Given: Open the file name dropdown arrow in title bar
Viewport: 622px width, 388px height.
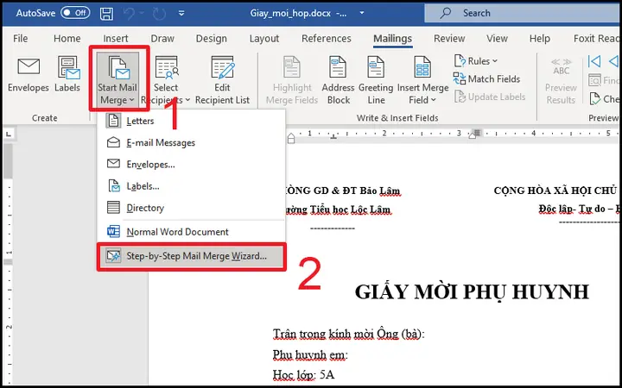Looking at the screenshot, I should click(x=361, y=13).
